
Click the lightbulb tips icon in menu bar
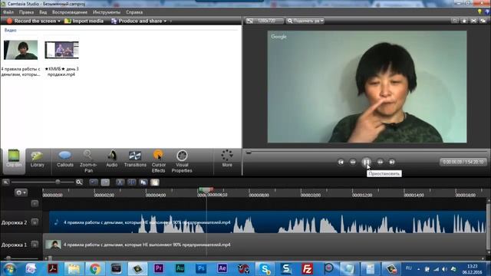coord(479,12)
